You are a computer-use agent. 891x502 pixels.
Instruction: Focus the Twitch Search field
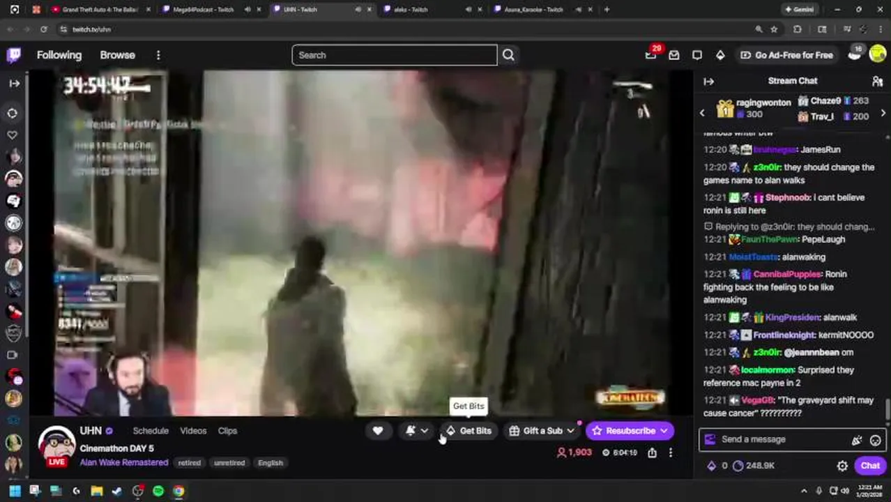(395, 55)
